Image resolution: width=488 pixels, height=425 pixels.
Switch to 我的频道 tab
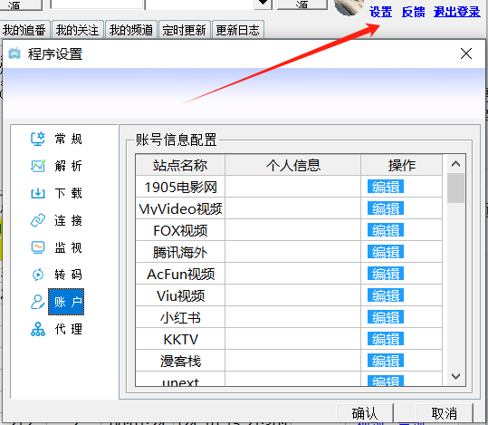[x=130, y=30]
